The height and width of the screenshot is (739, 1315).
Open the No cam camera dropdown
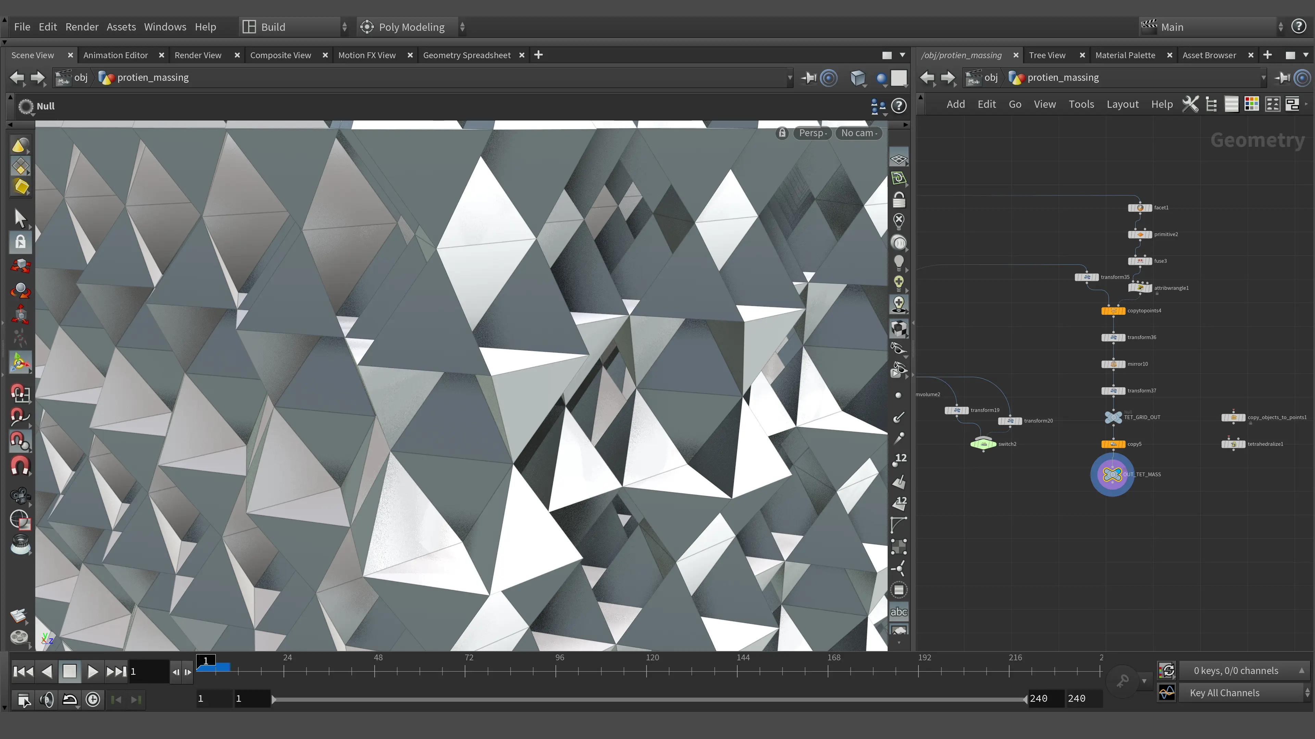[x=859, y=133]
